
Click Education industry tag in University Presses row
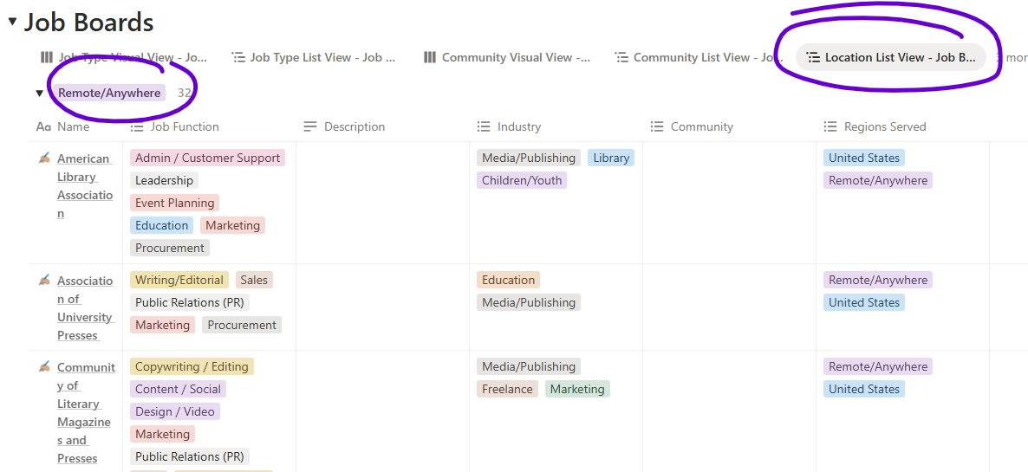click(x=508, y=281)
